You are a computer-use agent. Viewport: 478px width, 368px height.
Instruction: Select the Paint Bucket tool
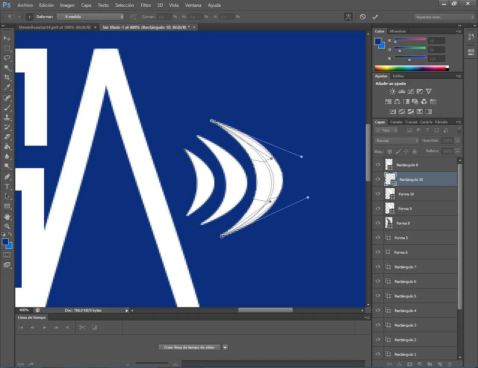(7, 146)
